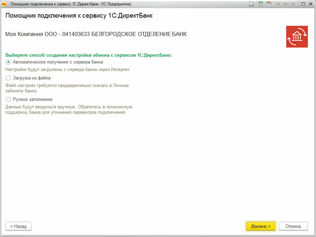This screenshot has height=237, width=316.
Task: Click the print preview icon in title bar
Action: [x=252, y=4]
